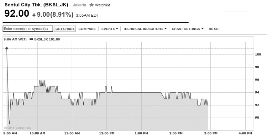Click the 2014 Yahoo! Inc. copyright text

click(x=18, y=128)
